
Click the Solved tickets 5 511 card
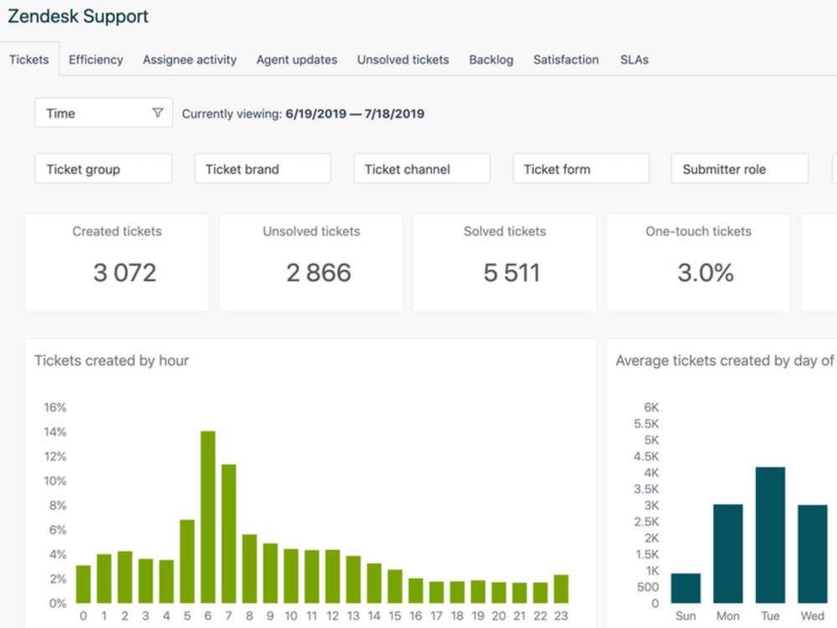click(505, 263)
